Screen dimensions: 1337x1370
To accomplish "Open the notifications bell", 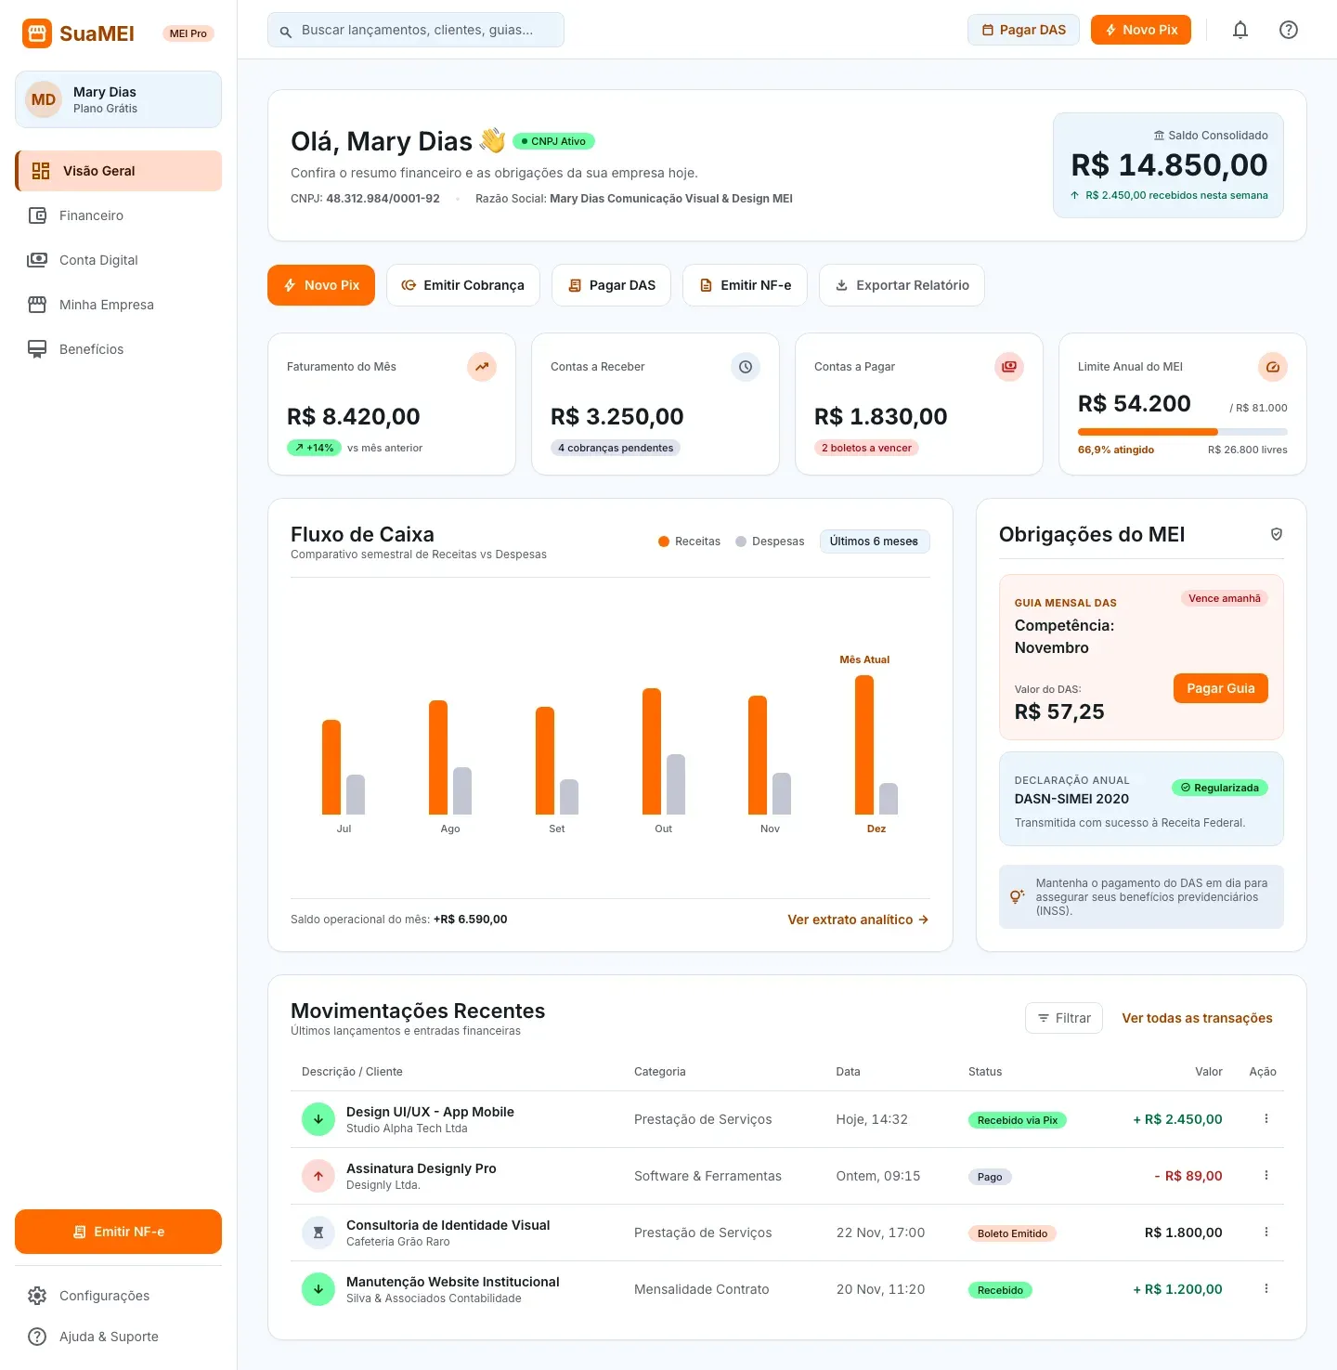I will [x=1240, y=30].
